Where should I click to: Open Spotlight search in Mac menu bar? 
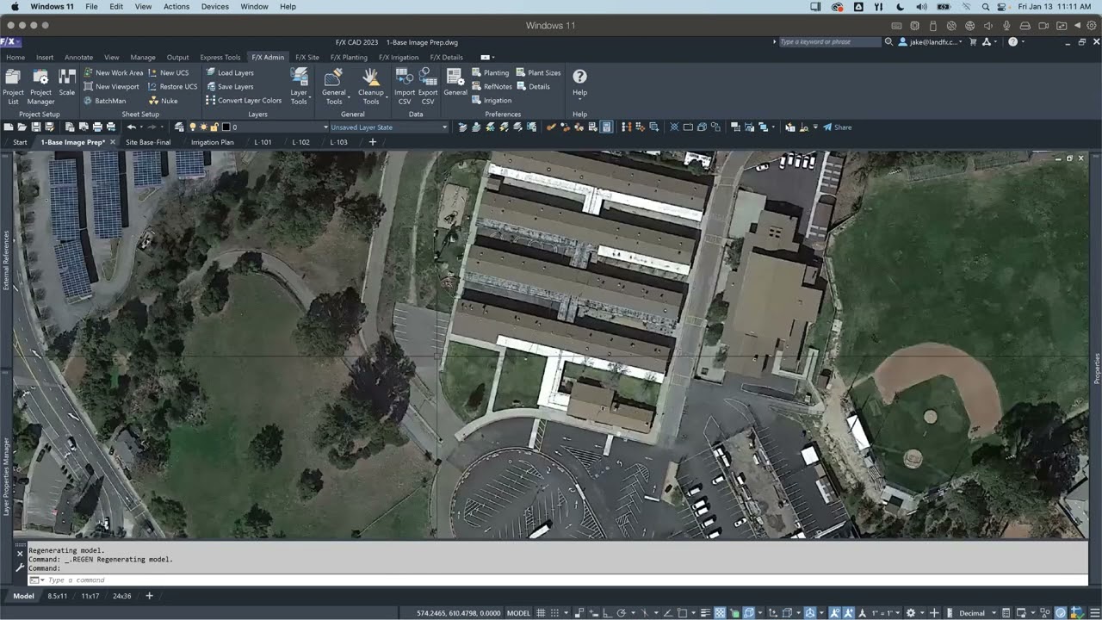coord(986,6)
